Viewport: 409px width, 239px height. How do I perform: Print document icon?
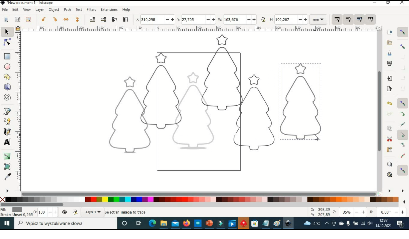coord(390,63)
